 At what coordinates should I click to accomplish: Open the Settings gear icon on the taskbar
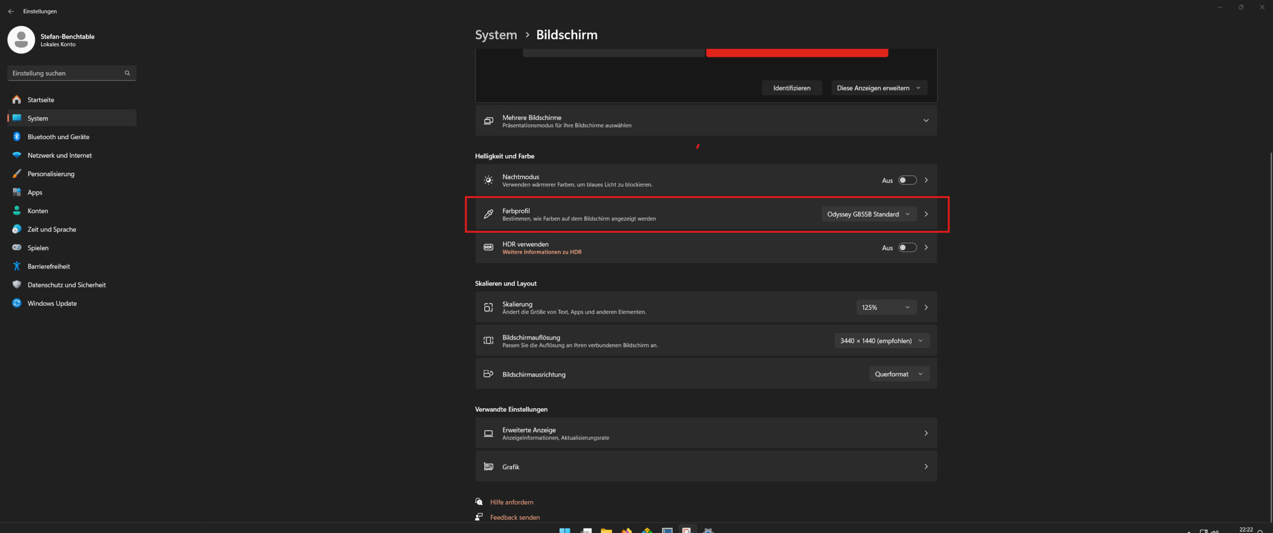[x=708, y=530]
